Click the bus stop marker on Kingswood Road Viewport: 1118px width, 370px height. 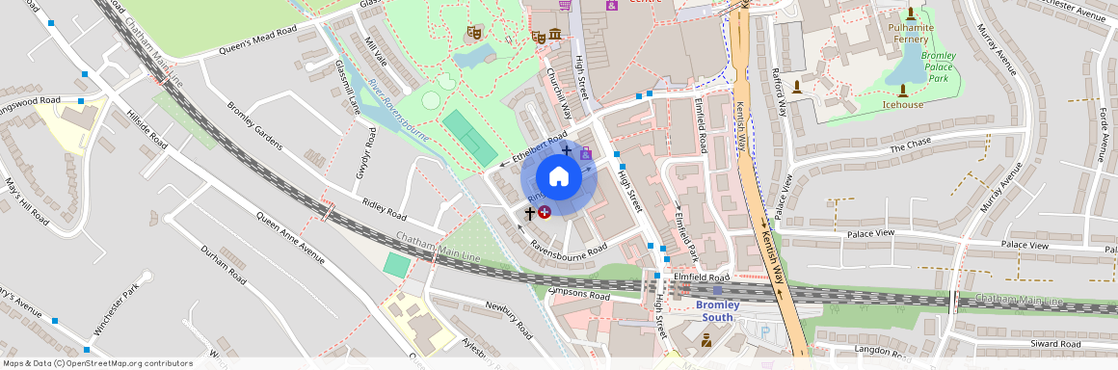81,102
